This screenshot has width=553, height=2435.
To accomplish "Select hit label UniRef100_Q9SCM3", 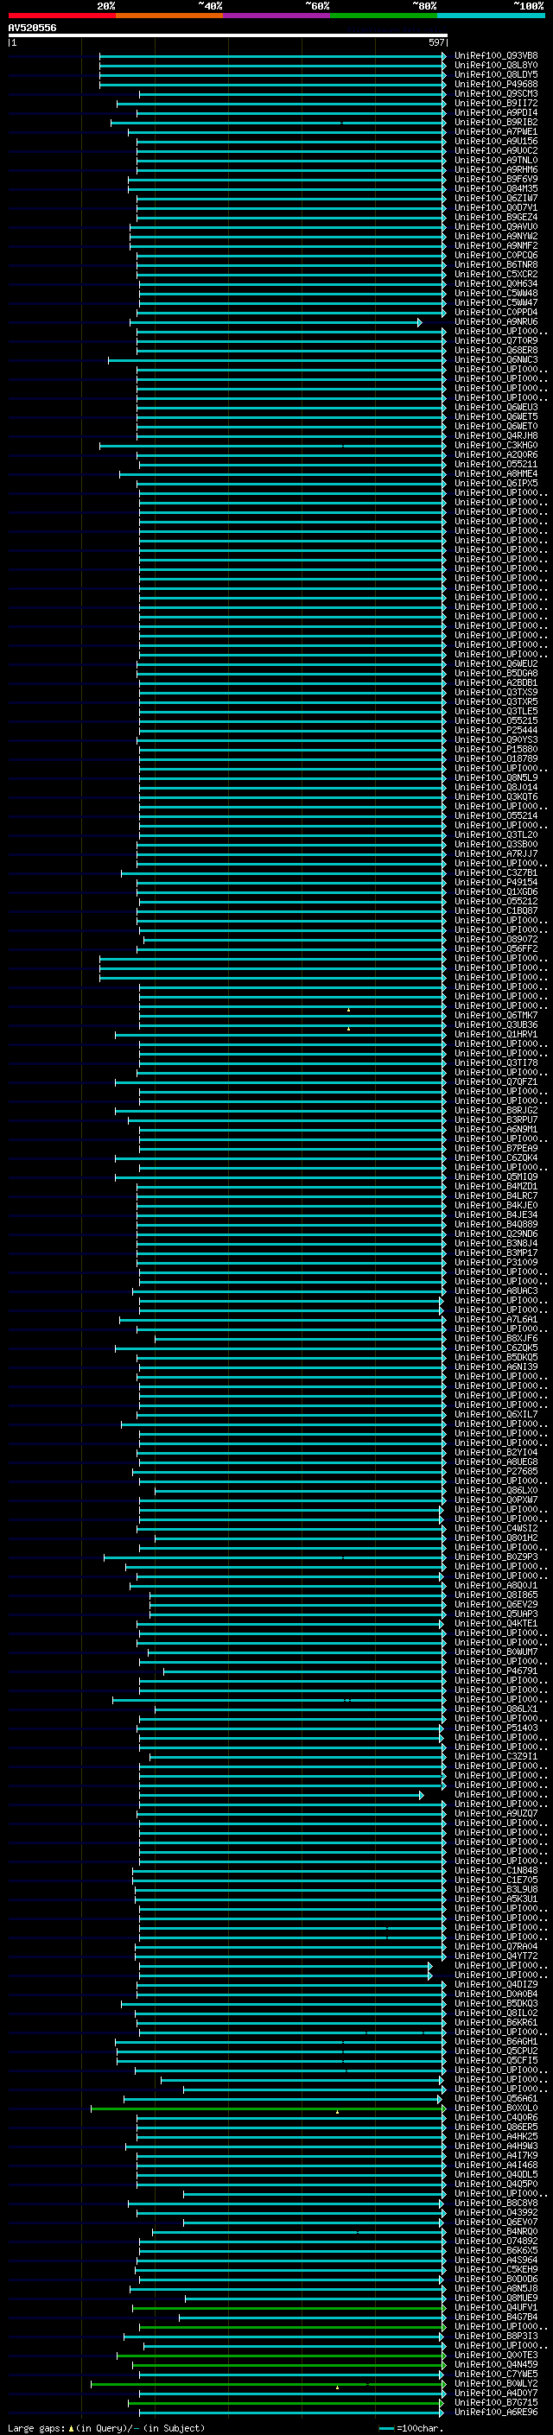I will pos(496,93).
